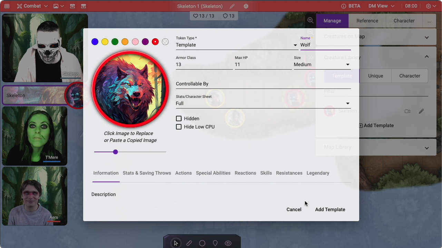Click the Add Template button

coord(330,209)
